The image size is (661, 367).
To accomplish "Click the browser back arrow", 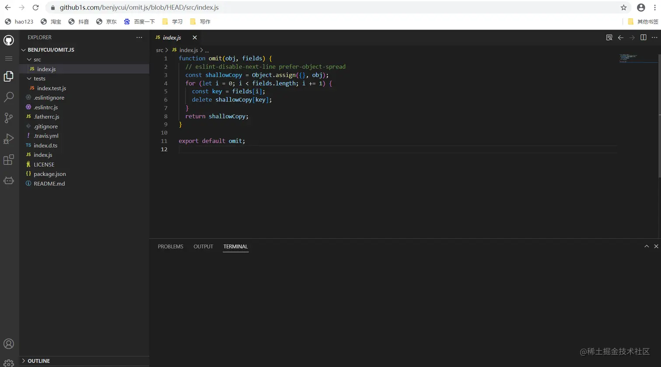I will coord(7,7).
